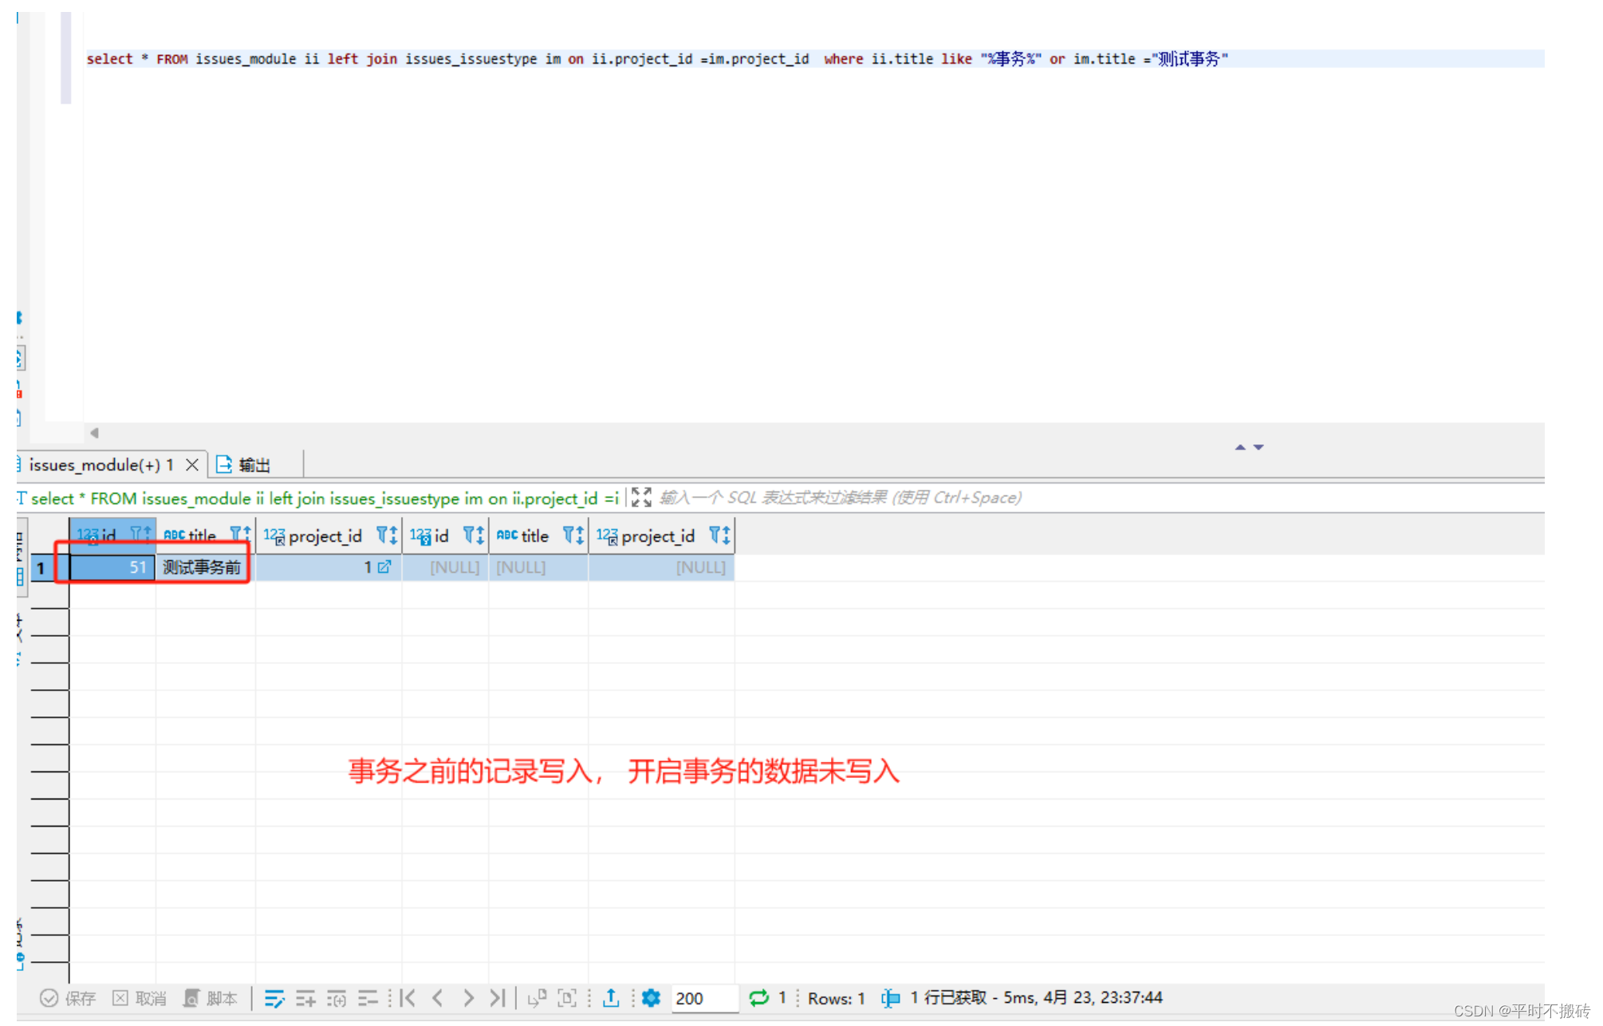This screenshot has height=1026, width=1603.
Task: Click the expand panel down arrow
Action: [x=1258, y=448]
